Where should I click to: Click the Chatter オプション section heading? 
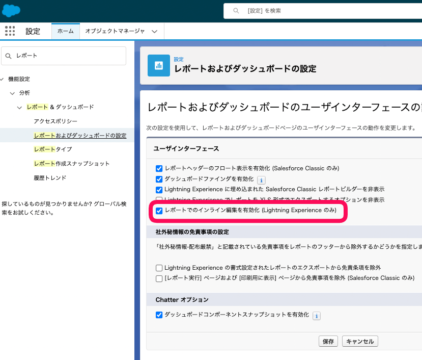pos(182,300)
